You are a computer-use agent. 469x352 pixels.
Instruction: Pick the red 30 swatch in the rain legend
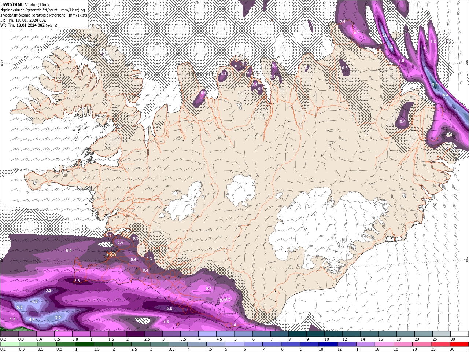click(459, 344)
